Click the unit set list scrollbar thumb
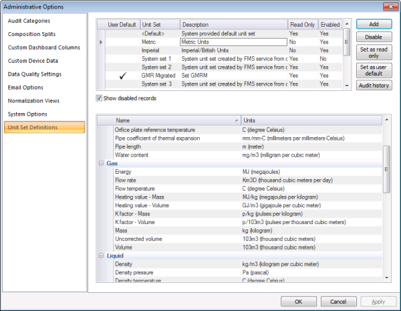This screenshot has height=311, width=401. pos(346,42)
